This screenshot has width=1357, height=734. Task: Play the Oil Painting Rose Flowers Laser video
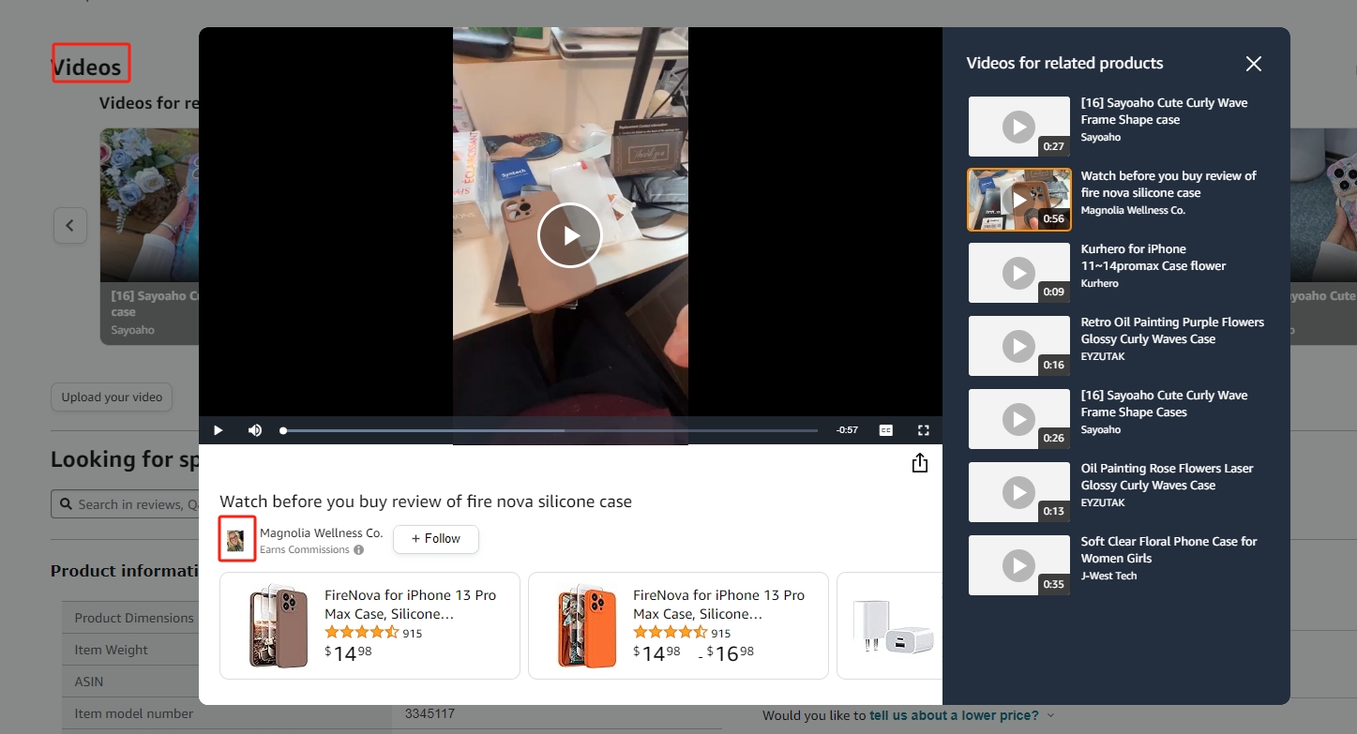[1018, 492]
